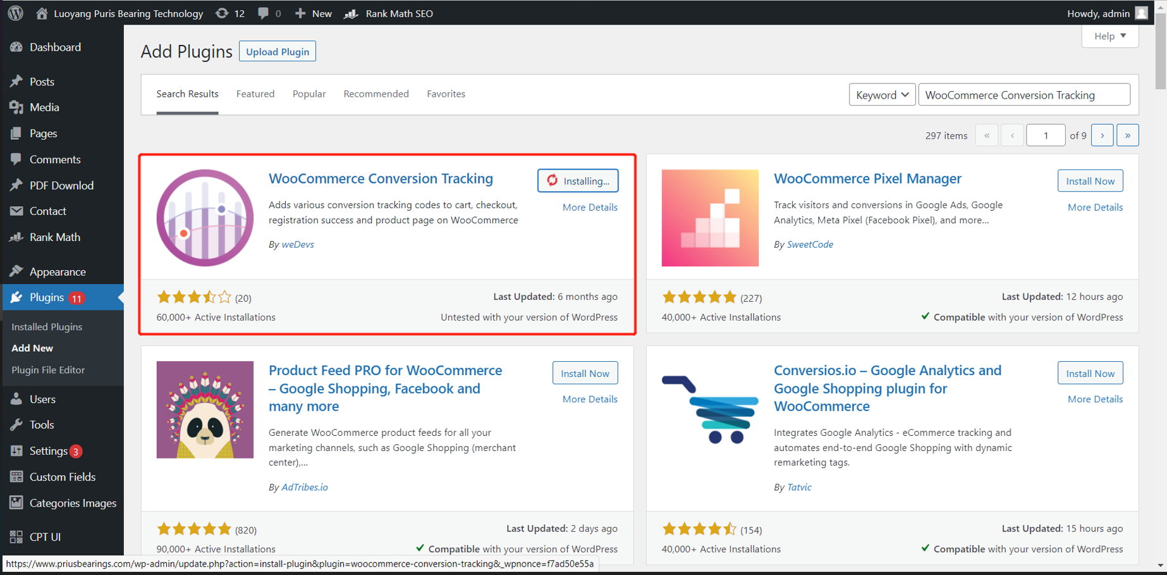Screen dimensions: 1167x575
Task: Click the Howdy, admin account menu
Action: [x=1108, y=13]
